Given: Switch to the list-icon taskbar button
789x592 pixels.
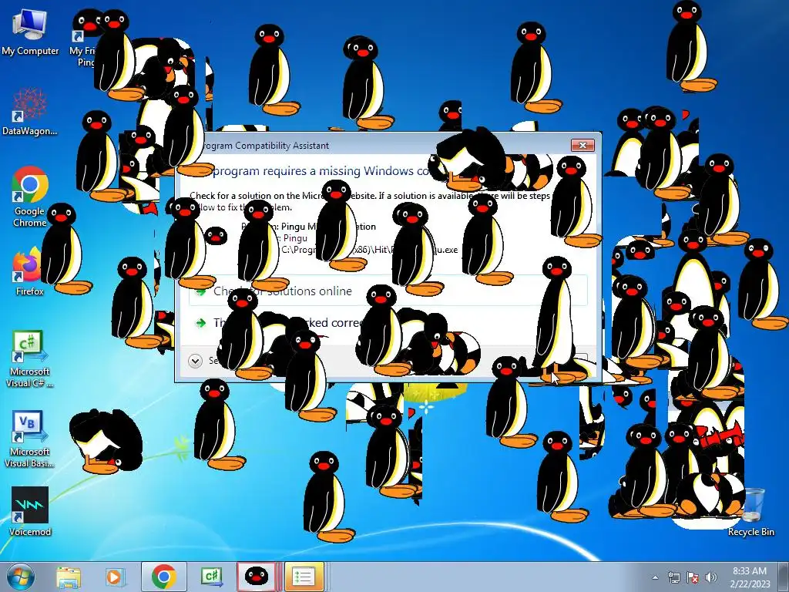Looking at the screenshot, I should 304,577.
